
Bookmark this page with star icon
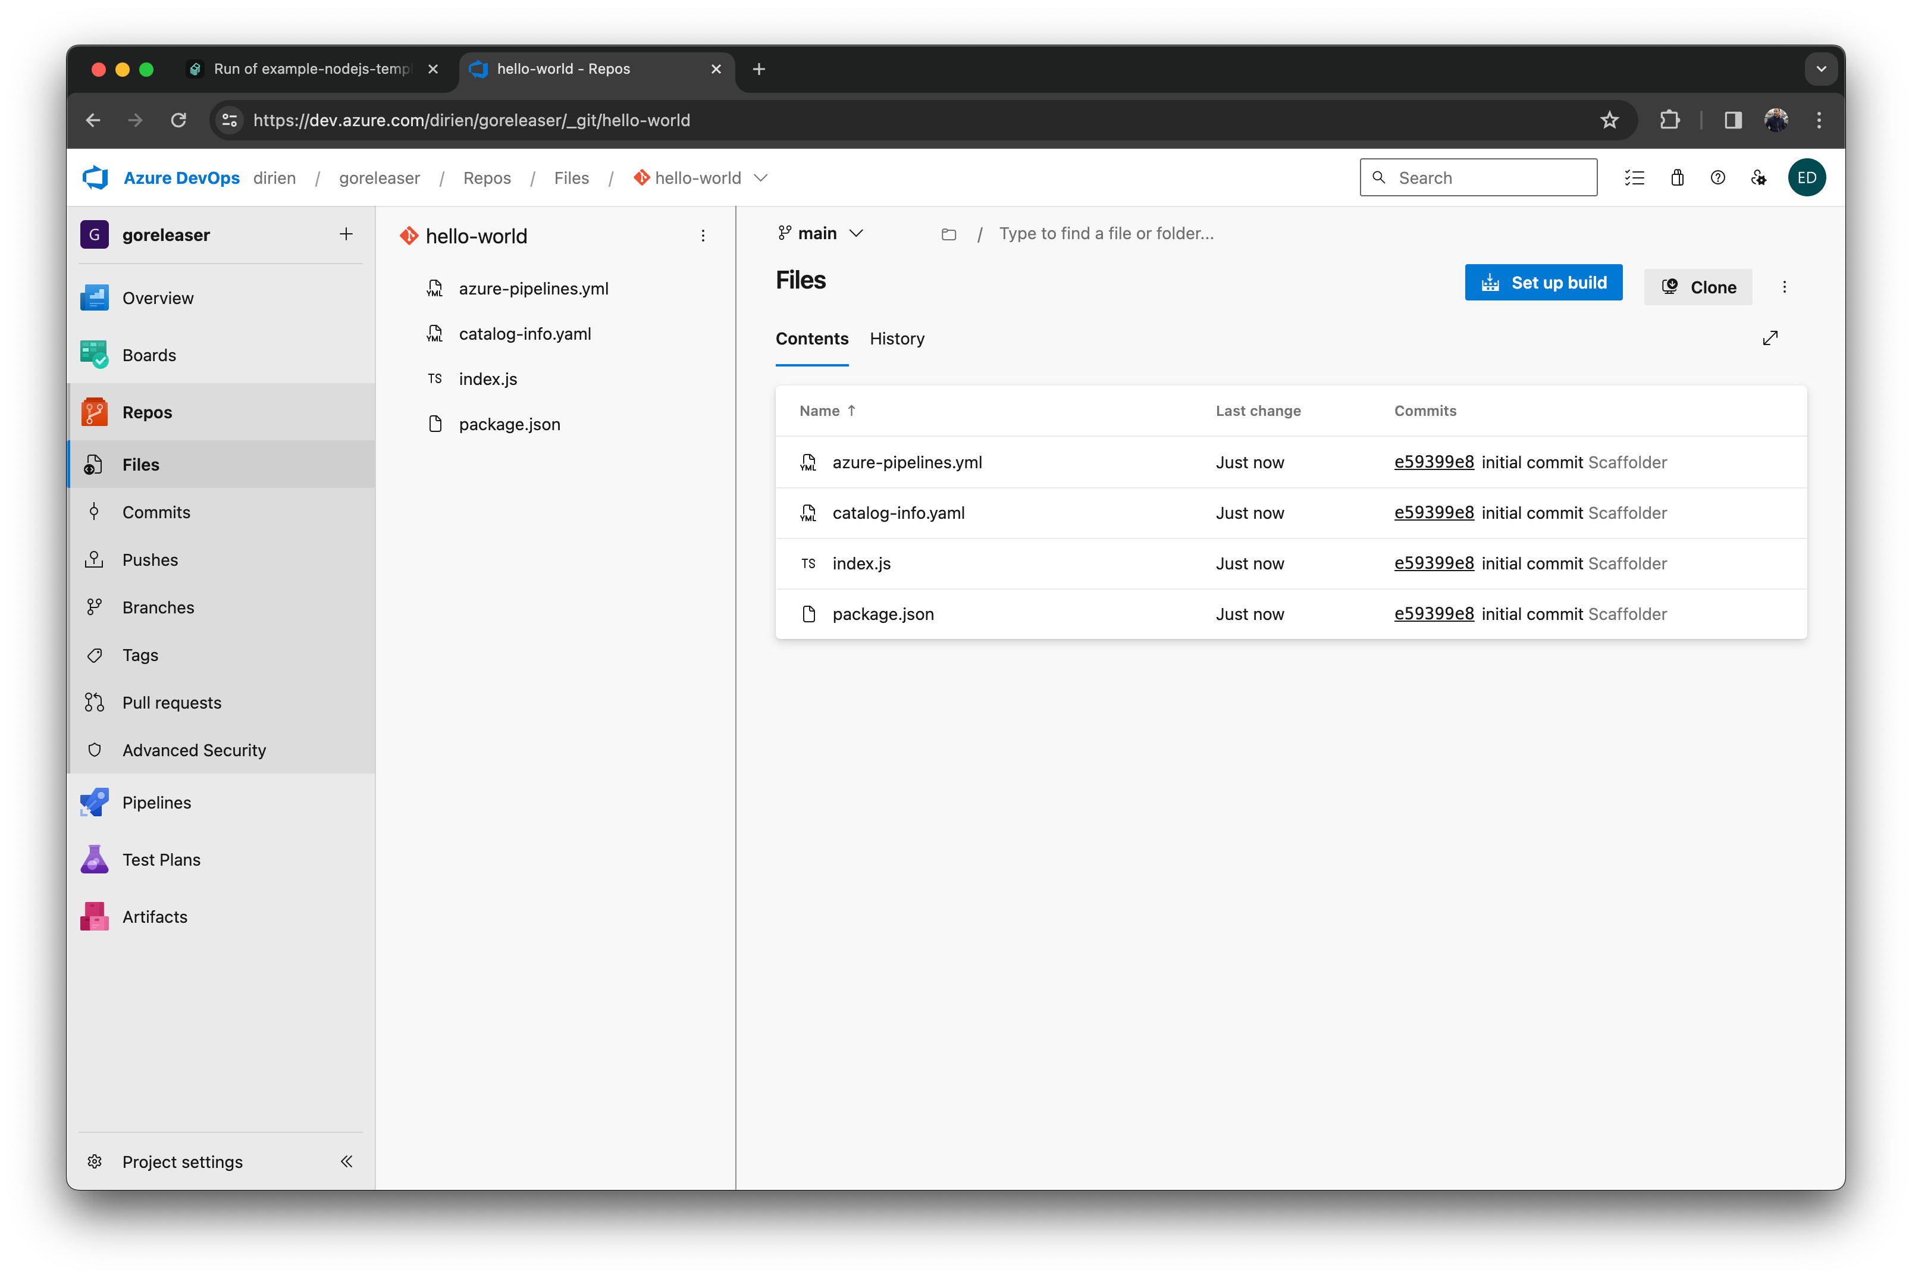point(1609,121)
